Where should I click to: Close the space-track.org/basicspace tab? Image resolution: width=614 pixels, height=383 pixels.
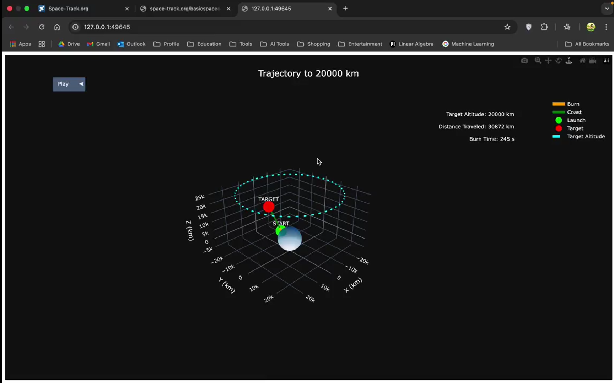[228, 9]
